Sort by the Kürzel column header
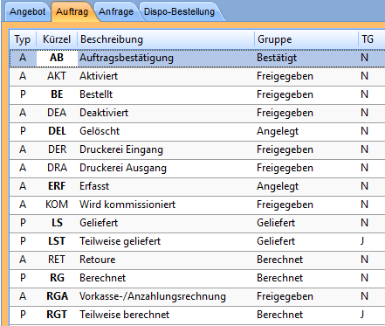 click(57, 39)
